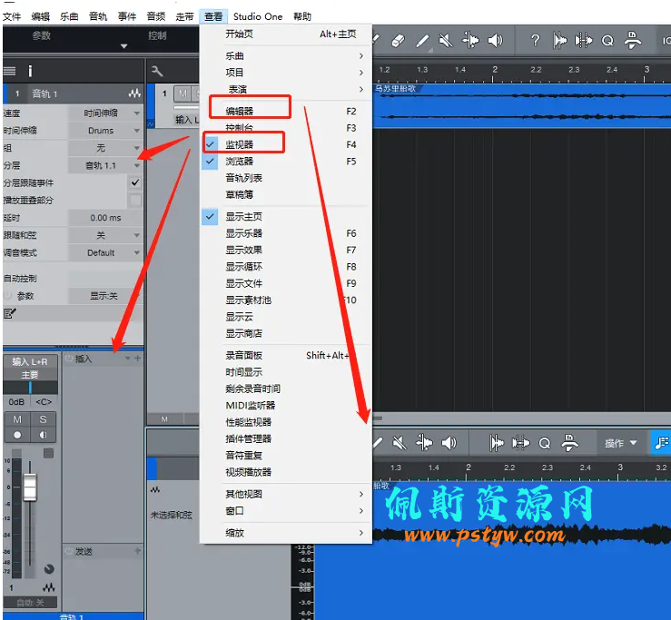Click the icon right of Q in the editor toolbar
671x620 pixels.
pyautogui.click(x=569, y=443)
